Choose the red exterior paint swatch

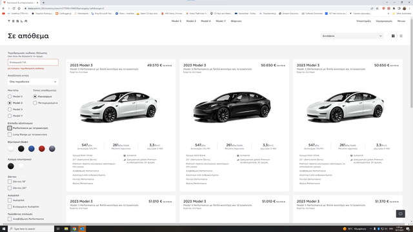[x=41, y=149]
